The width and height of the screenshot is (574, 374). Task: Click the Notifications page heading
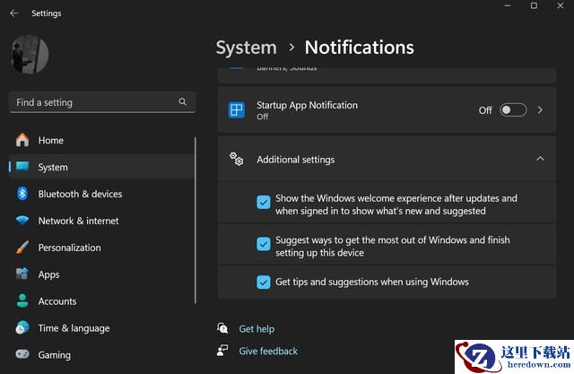[360, 48]
